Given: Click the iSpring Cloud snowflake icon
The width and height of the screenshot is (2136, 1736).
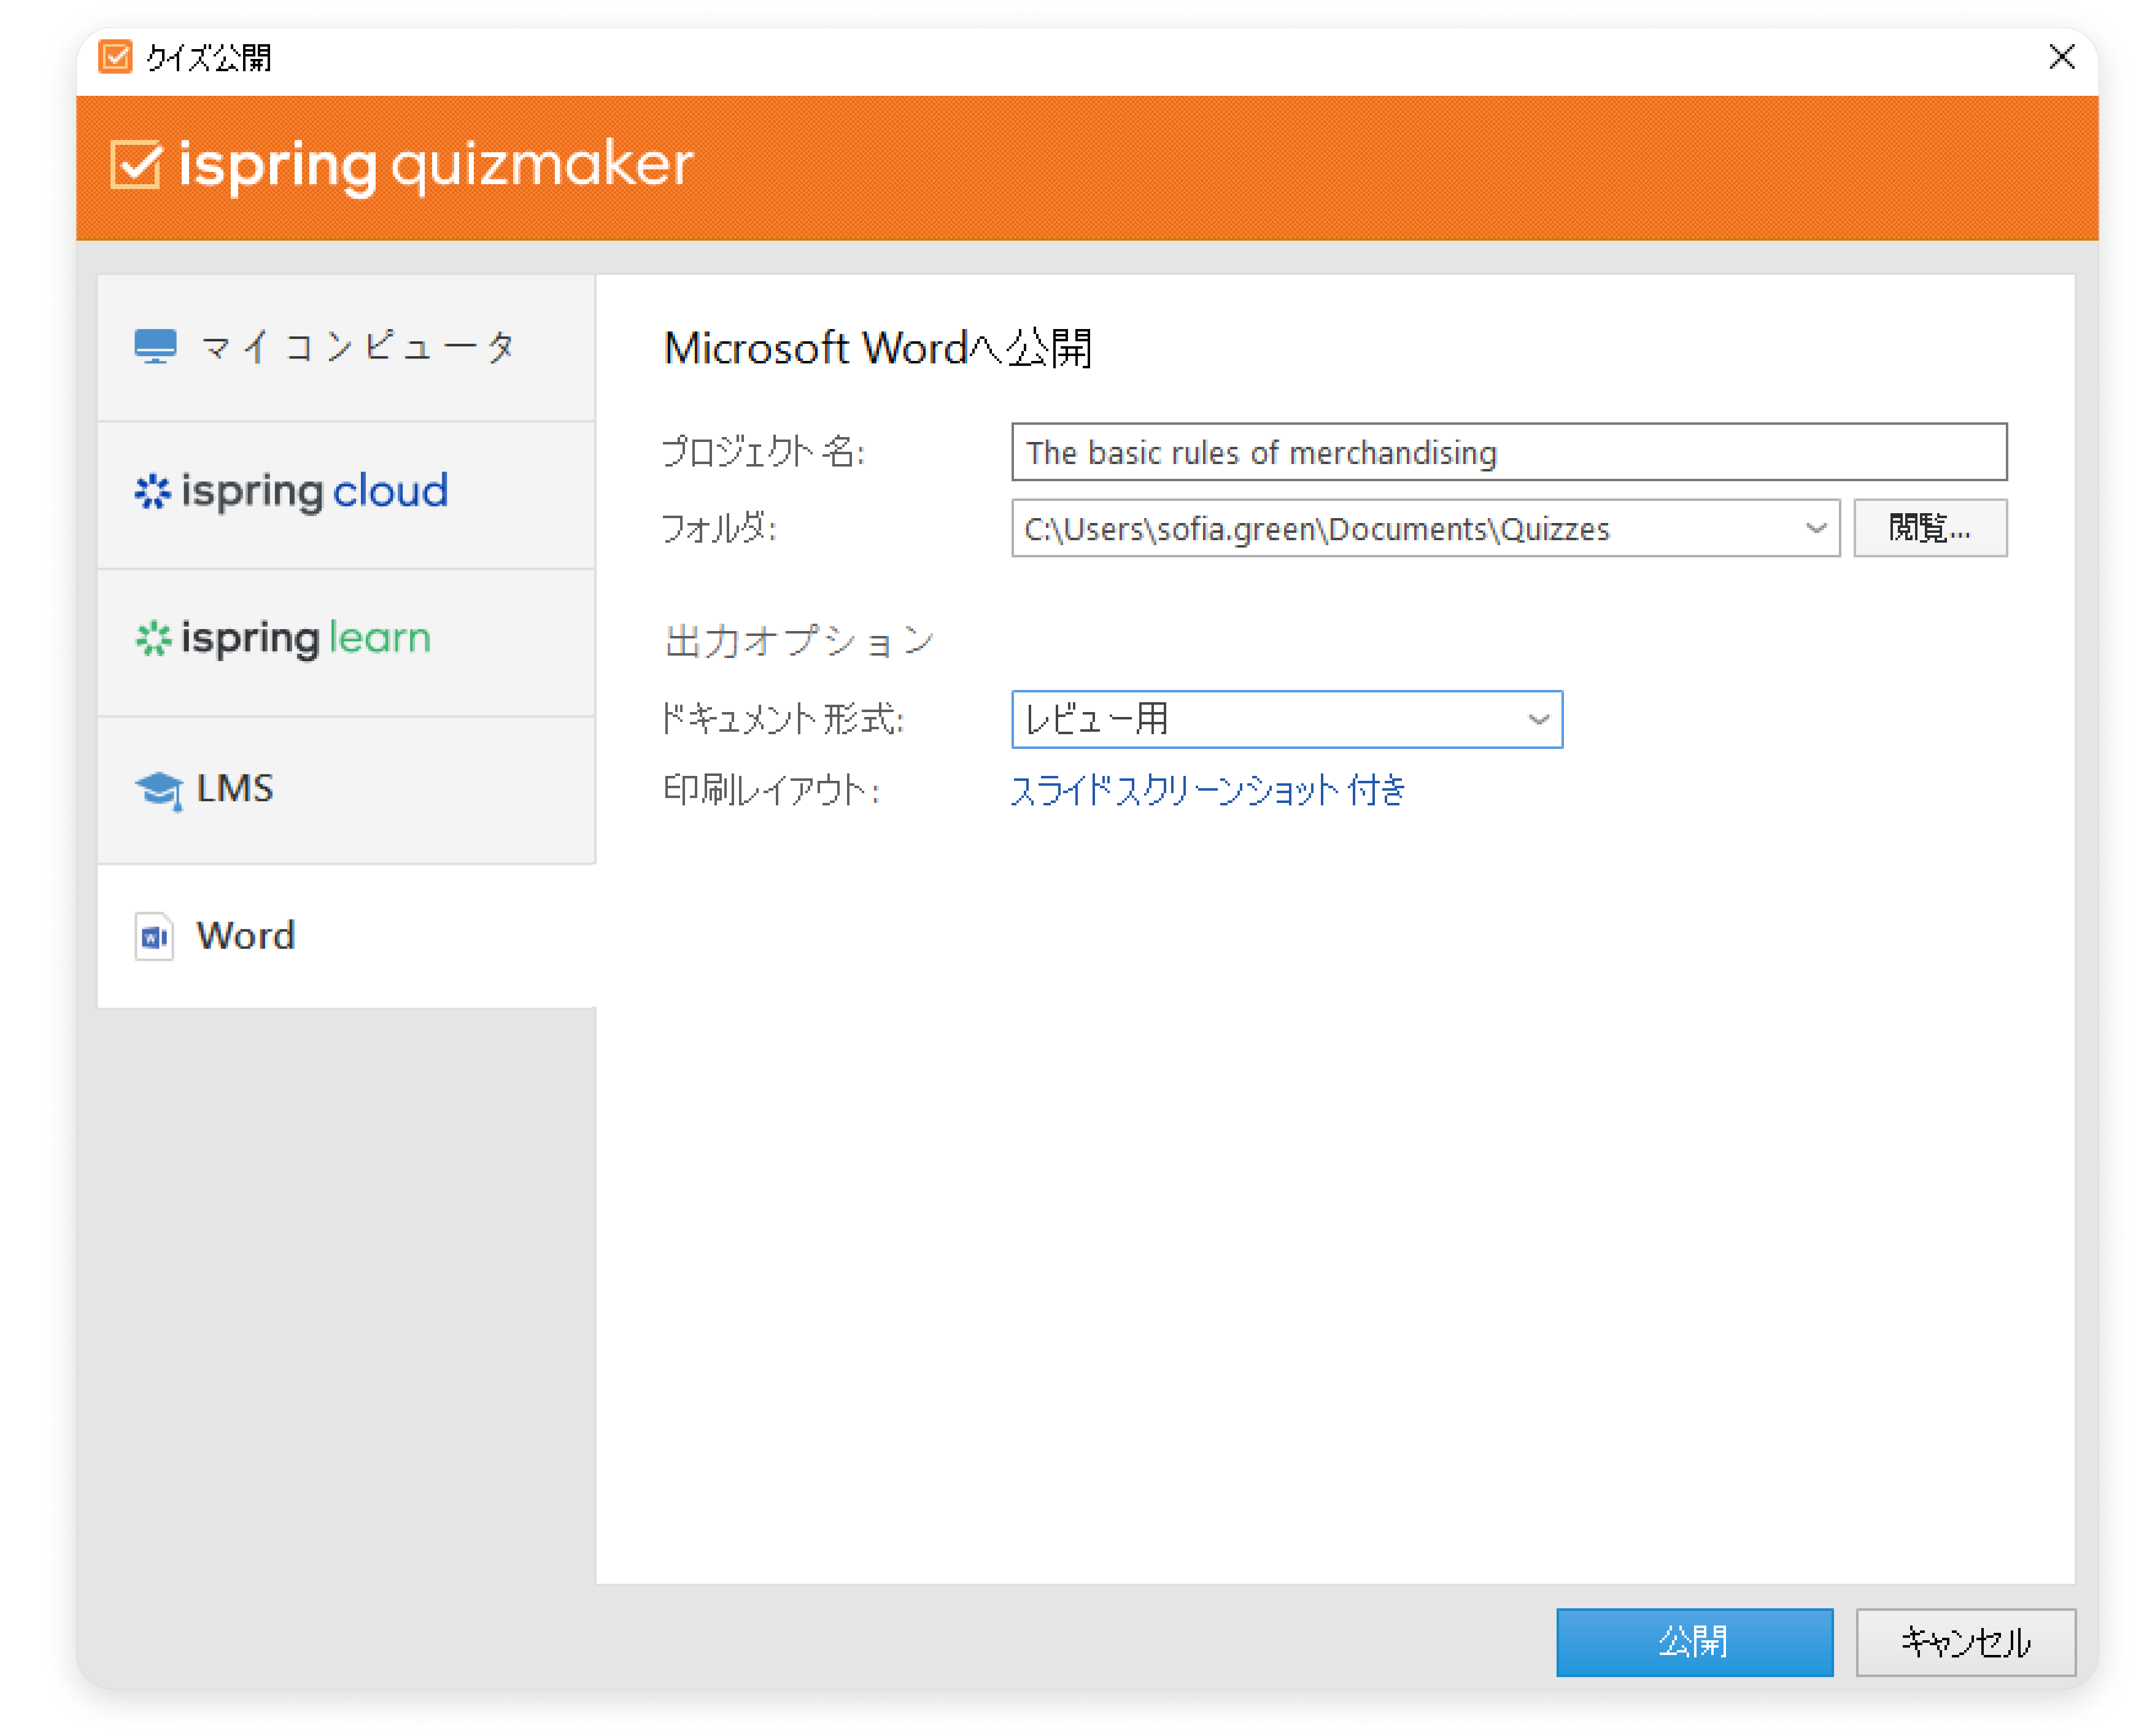Looking at the screenshot, I should [153, 491].
